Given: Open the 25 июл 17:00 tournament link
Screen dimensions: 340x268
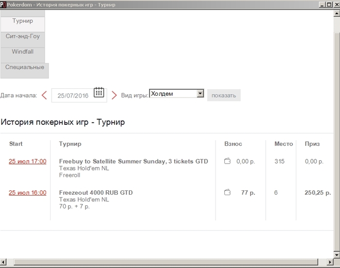Looking at the screenshot, I should point(28,161).
